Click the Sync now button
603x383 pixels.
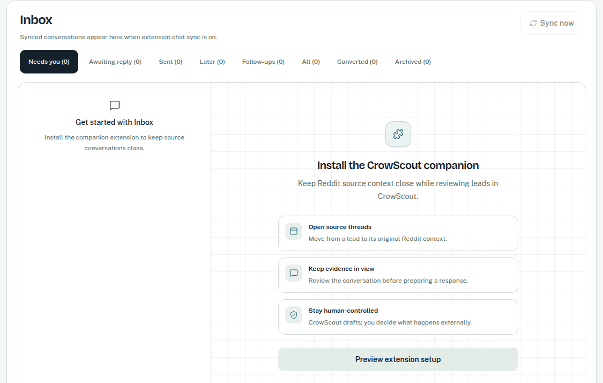point(552,23)
